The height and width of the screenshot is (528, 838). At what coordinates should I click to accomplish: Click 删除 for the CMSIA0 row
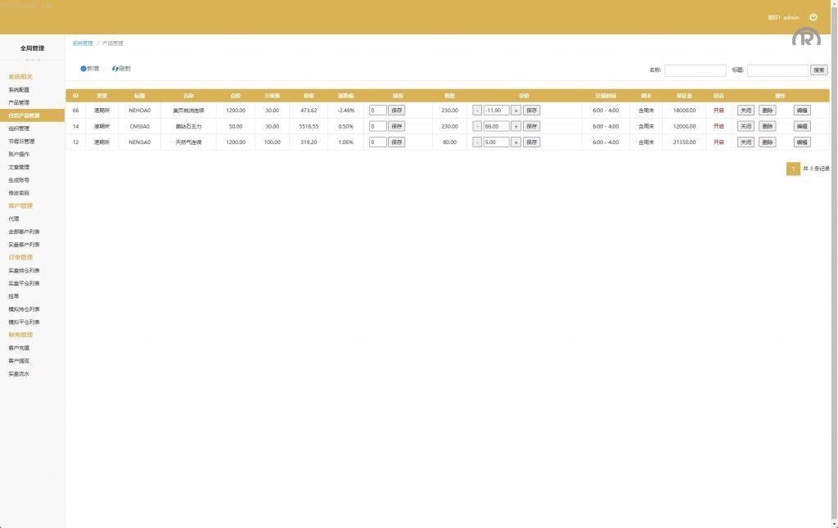pyautogui.click(x=767, y=126)
